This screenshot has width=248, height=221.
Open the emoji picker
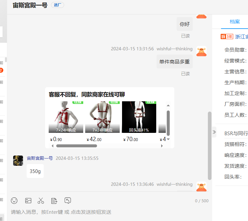click(14, 200)
